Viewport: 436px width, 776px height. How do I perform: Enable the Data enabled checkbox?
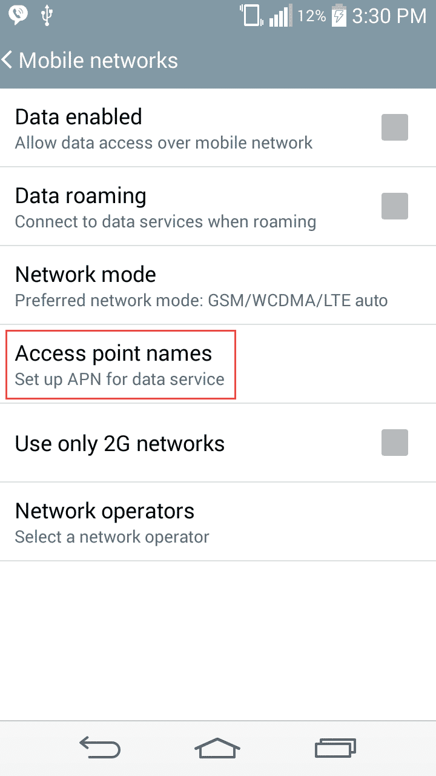coord(394,127)
